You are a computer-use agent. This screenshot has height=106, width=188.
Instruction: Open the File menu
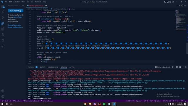6,2
